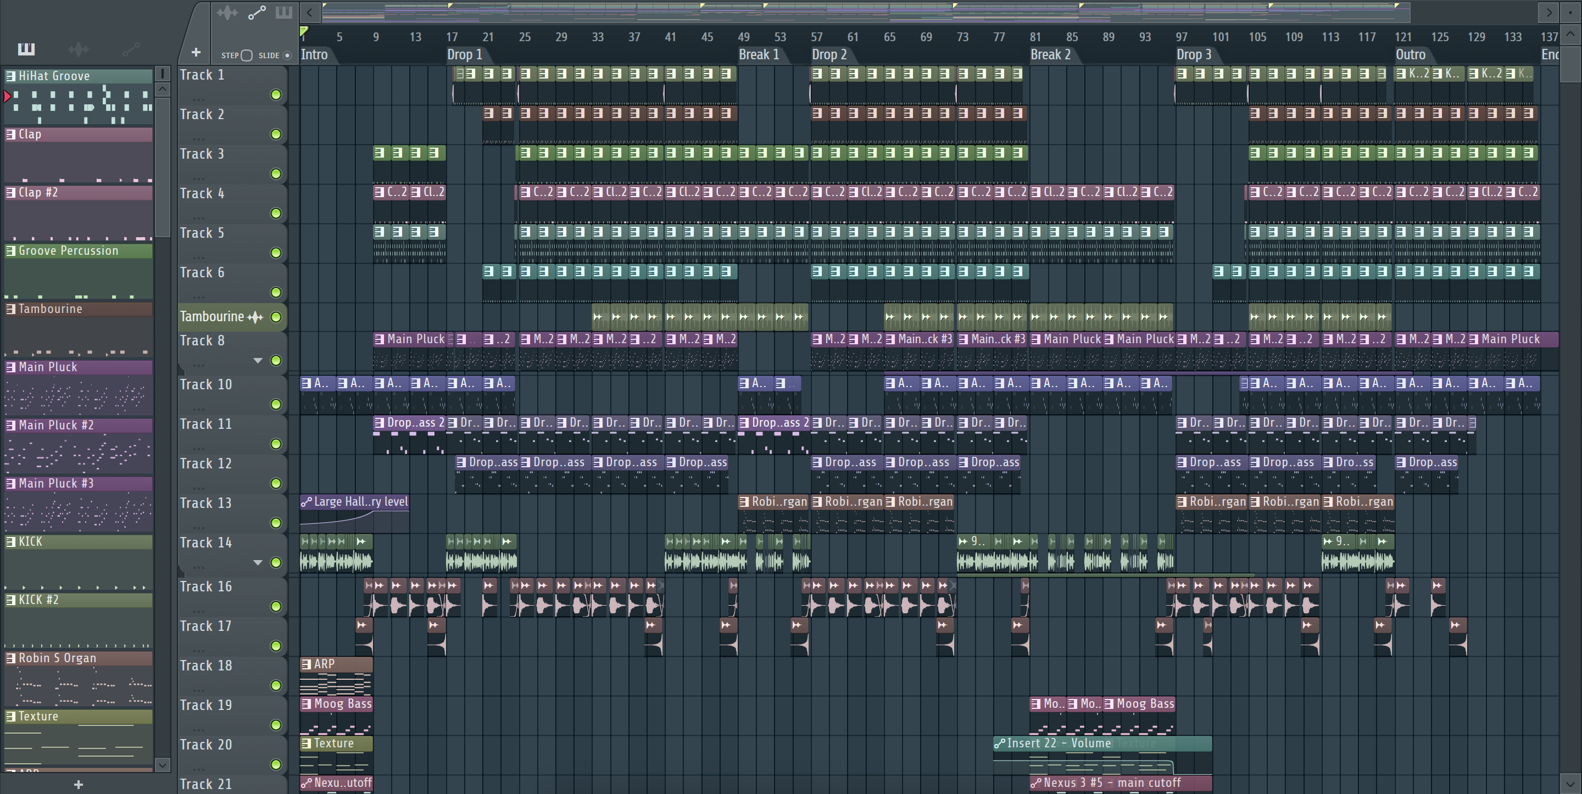This screenshot has height=794, width=1582.
Task: Click the Groove Percussion pattern icon
Action: (x=10, y=250)
